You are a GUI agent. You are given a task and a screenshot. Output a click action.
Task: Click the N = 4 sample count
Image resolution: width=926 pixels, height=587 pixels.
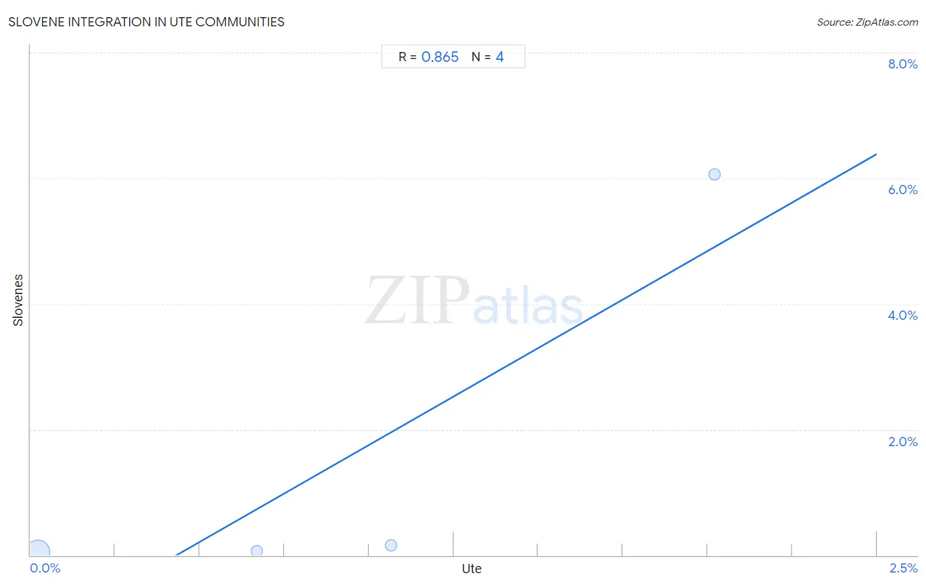[x=487, y=57]
